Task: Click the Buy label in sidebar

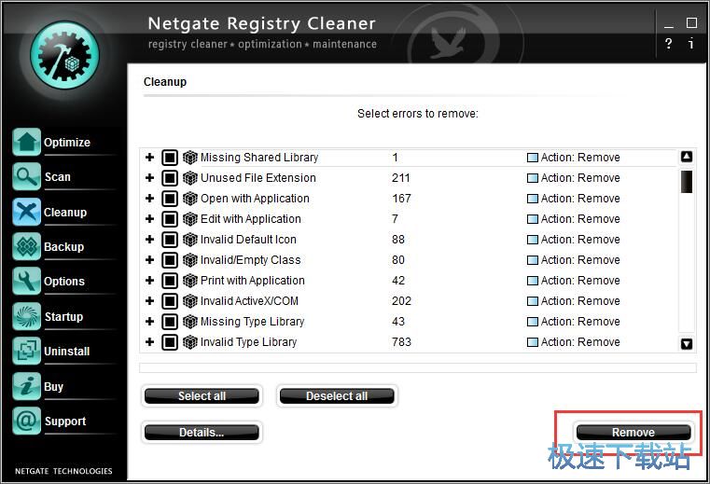Action: (53, 387)
